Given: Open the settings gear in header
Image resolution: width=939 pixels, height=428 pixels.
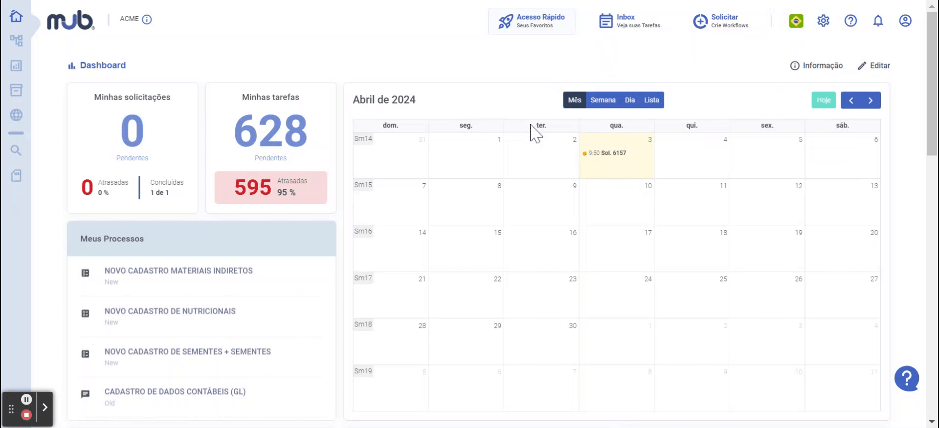Looking at the screenshot, I should (823, 21).
